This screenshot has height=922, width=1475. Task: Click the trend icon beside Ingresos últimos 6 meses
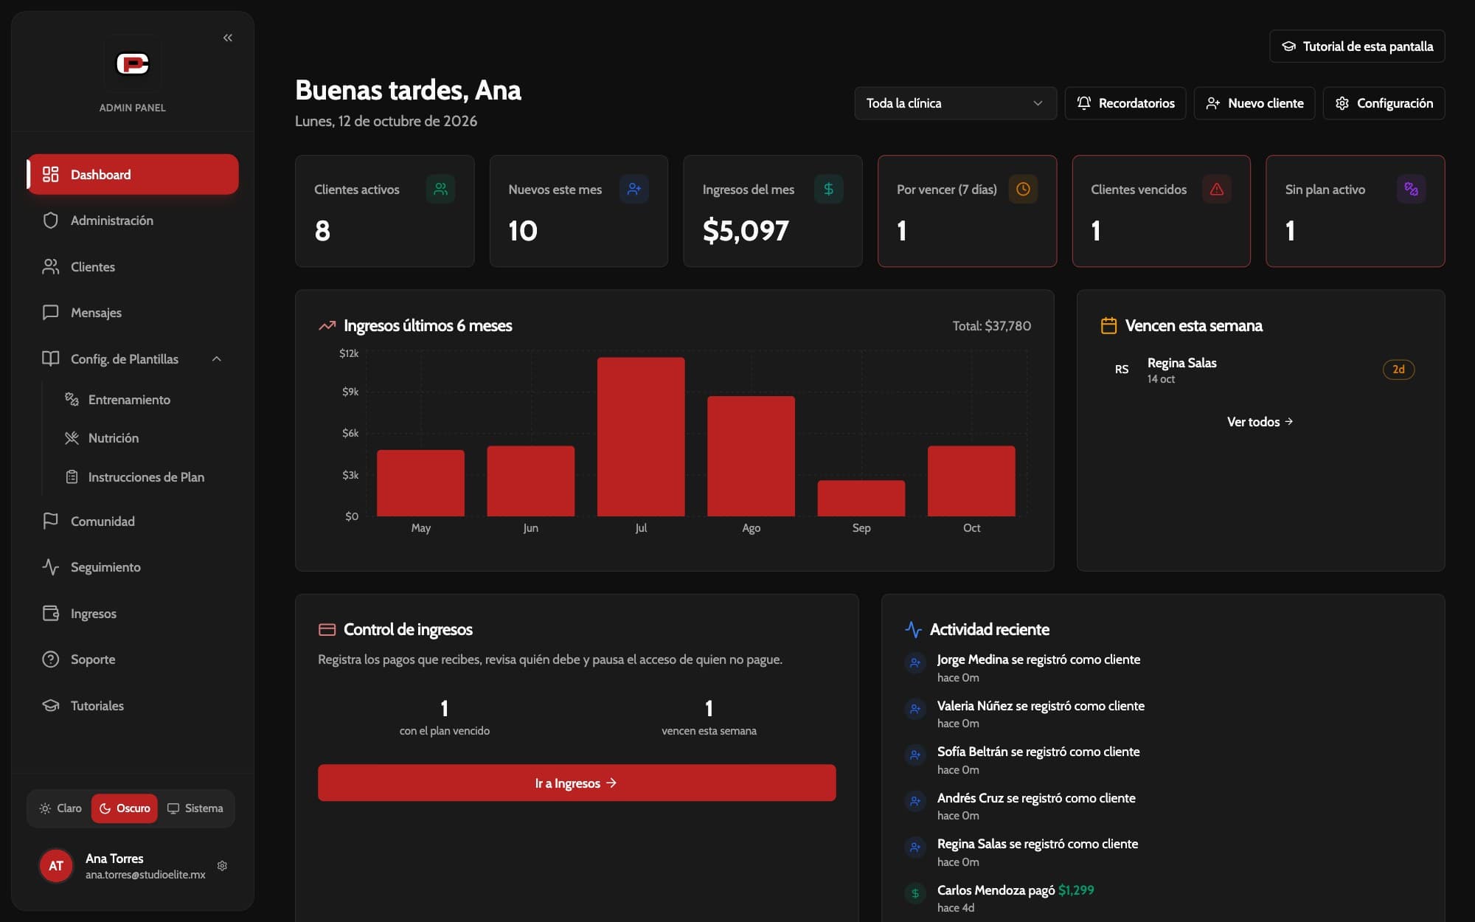(327, 325)
